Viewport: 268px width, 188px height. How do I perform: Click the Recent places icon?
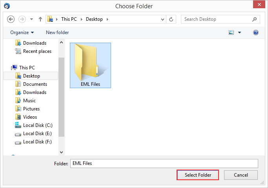click(x=18, y=51)
